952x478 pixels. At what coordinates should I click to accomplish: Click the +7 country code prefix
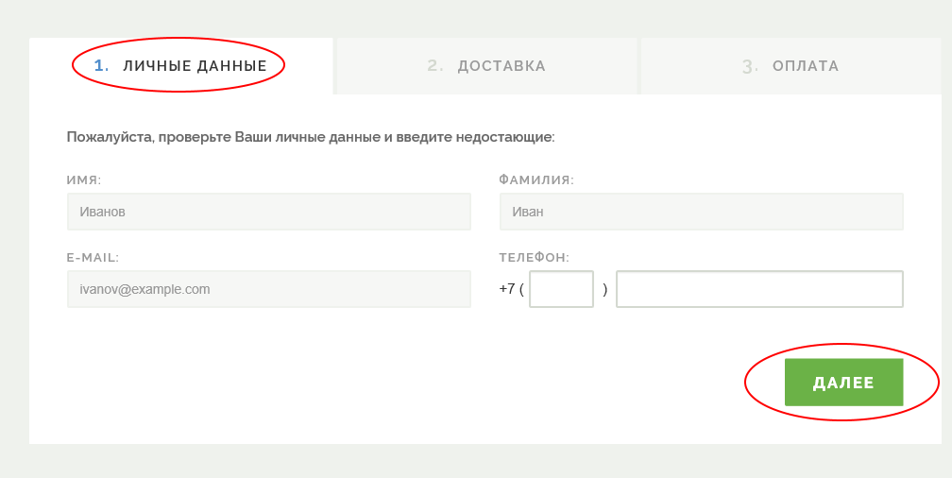[507, 289]
